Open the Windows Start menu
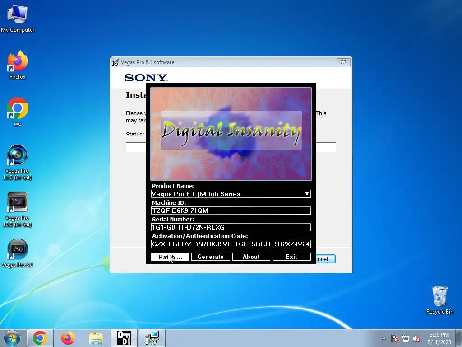This screenshot has width=462, height=347. click(12, 338)
